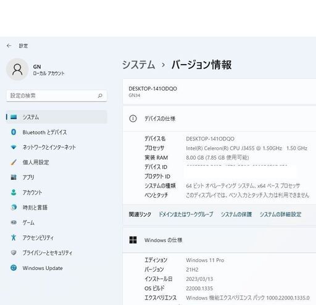The height and width of the screenshot is (305, 316).
Task: Click the info icon beside デバイスの仕様
Action: pyautogui.click(x=133, y=118)
